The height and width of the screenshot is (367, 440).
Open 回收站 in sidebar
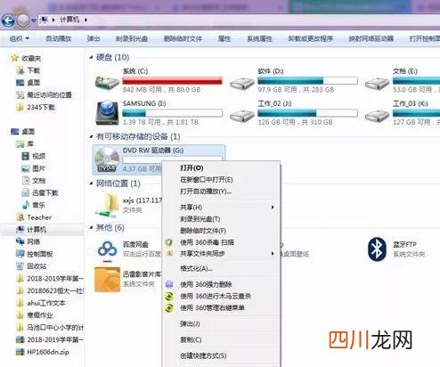tap(31, 266)
